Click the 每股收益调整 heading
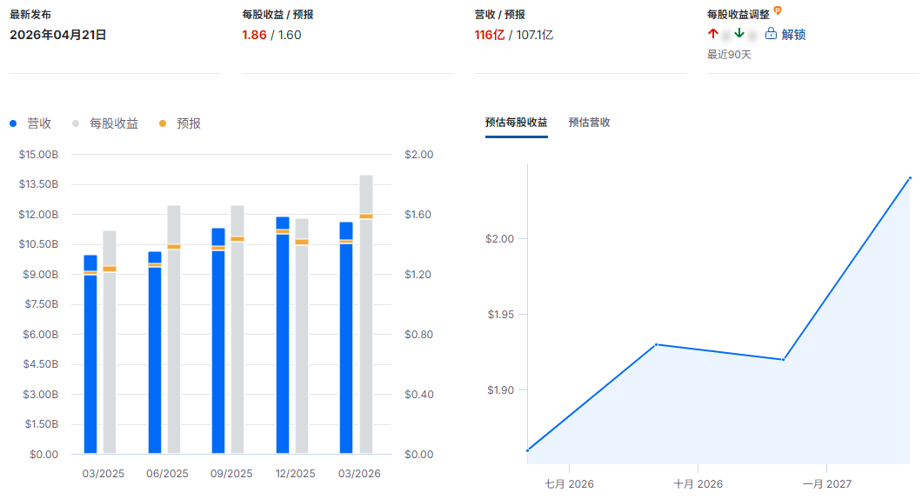The height and width of the screenshot is (499, 922). (x=738, y=15)
